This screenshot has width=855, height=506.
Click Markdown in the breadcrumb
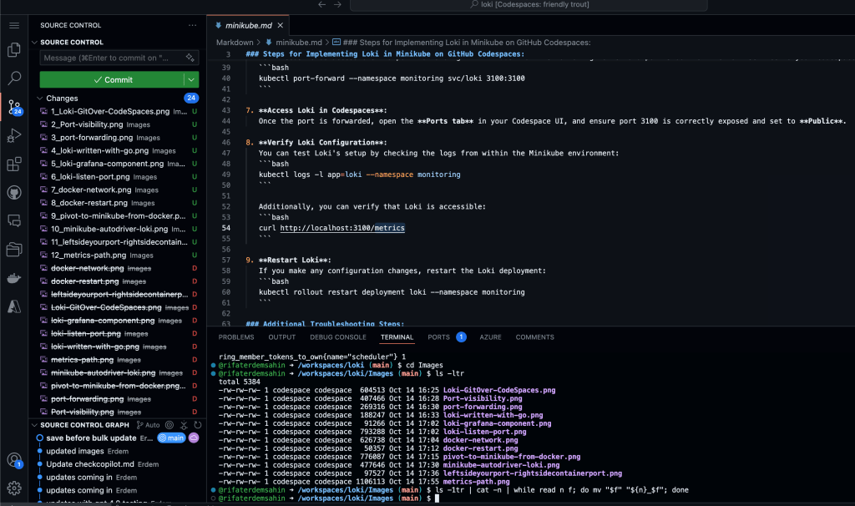pos(235,42)
